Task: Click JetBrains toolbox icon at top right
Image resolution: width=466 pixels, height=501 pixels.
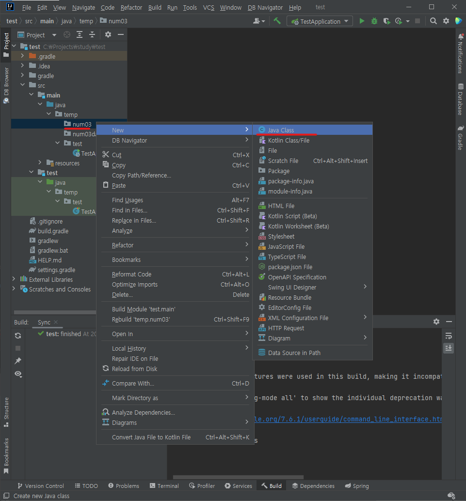Action: [459, 21]
